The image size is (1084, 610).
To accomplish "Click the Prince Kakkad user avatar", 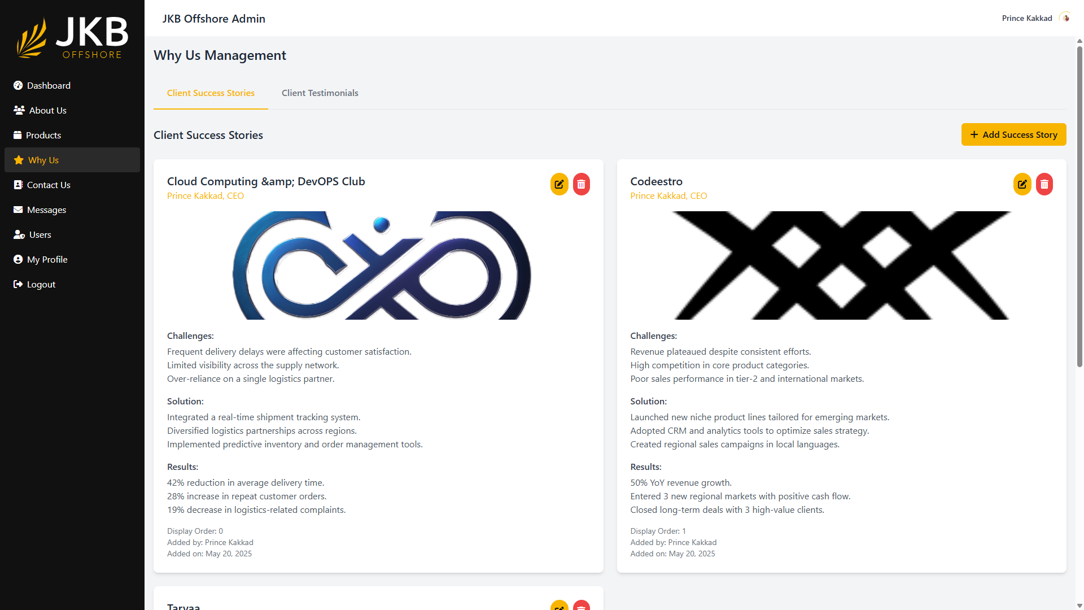I will point(1065,18).
